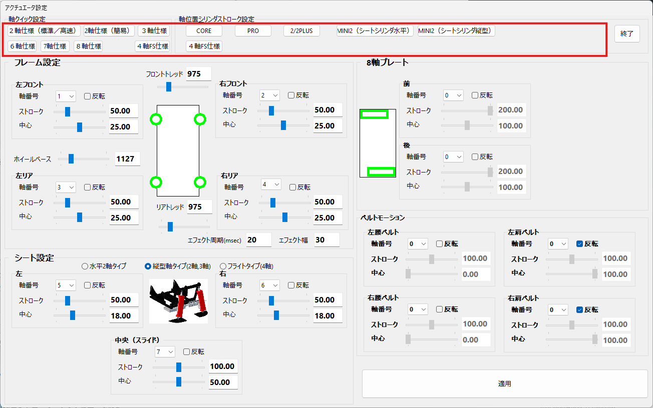Choose the CORE cylinder stroke preset

[x=204, y=31]
